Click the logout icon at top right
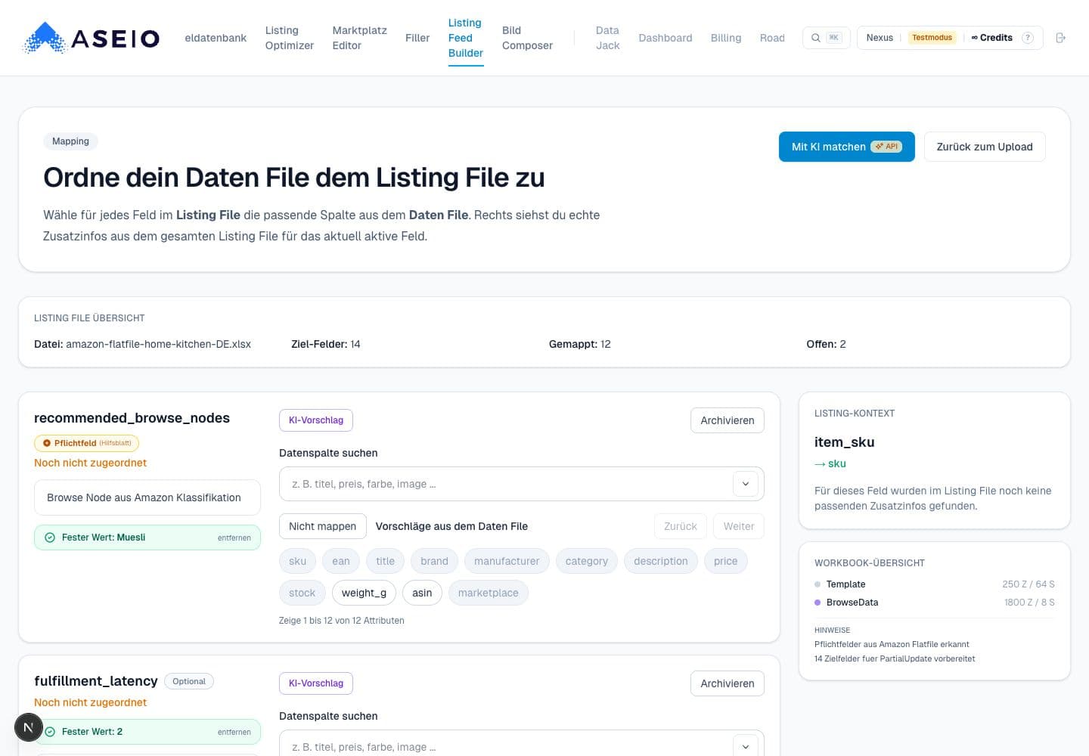Viewport: 1089px width, 756px height. [1060, 38]
